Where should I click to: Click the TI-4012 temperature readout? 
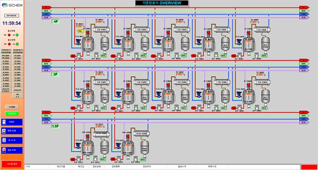click(x=100, y=22)
